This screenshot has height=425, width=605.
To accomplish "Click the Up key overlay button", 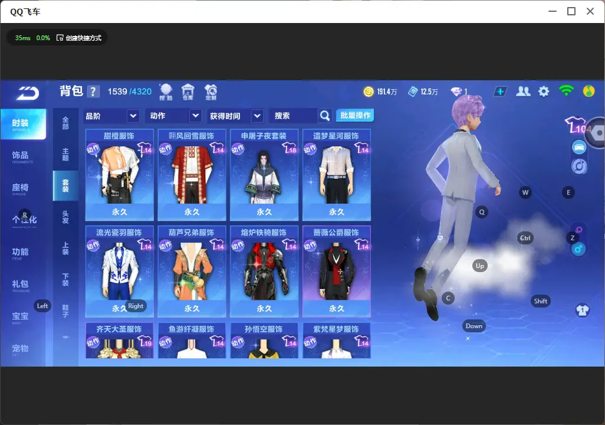I will tap(479, 266).
